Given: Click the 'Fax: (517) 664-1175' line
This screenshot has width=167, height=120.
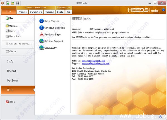Looking at the screenshot, I should [x=83, y=79].
